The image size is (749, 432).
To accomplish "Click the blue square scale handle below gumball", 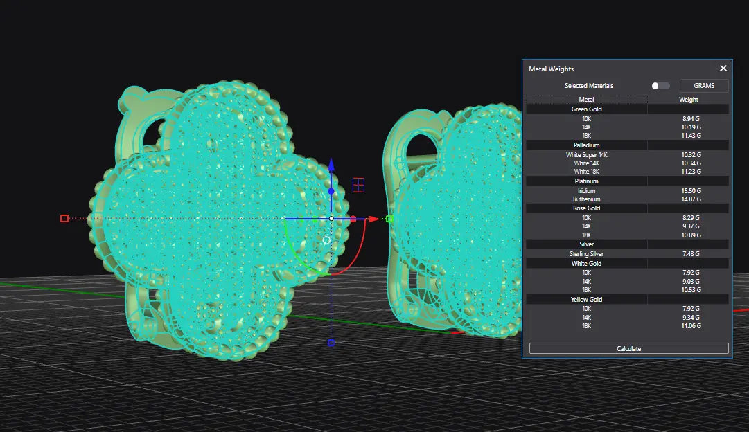I will pos(331,343).
